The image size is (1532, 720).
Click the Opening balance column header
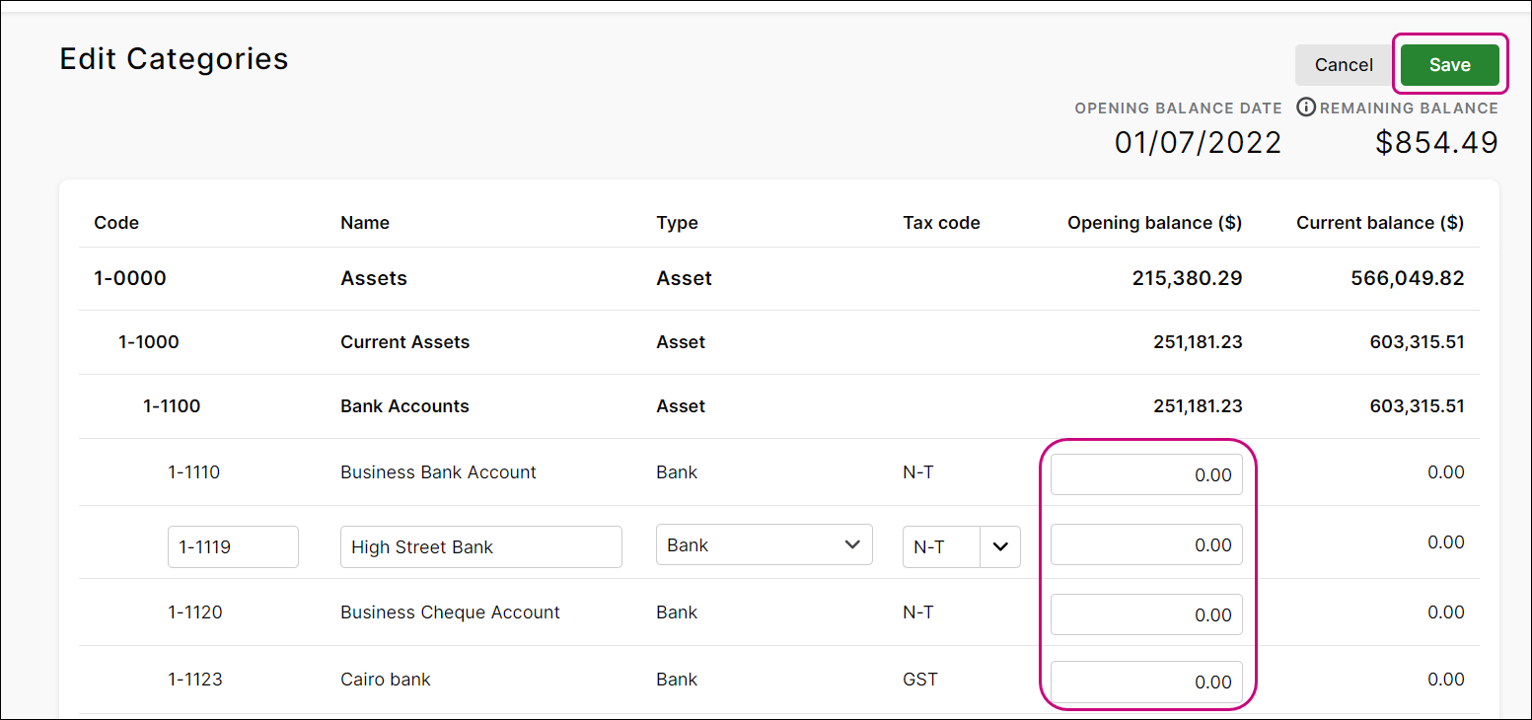tap(1154, 223)
